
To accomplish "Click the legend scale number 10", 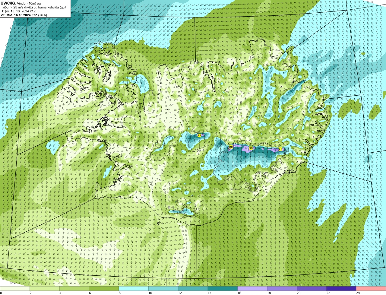I will (x=150, y=293).
